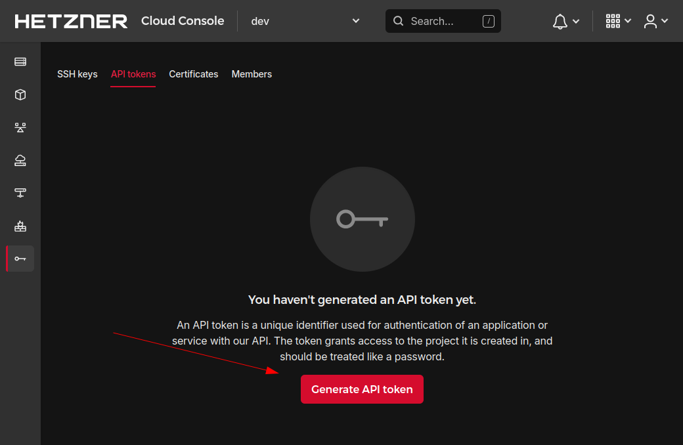Click the Hetzner logo
The height and width of the screenshot is (445, 683).
point(71,22)
